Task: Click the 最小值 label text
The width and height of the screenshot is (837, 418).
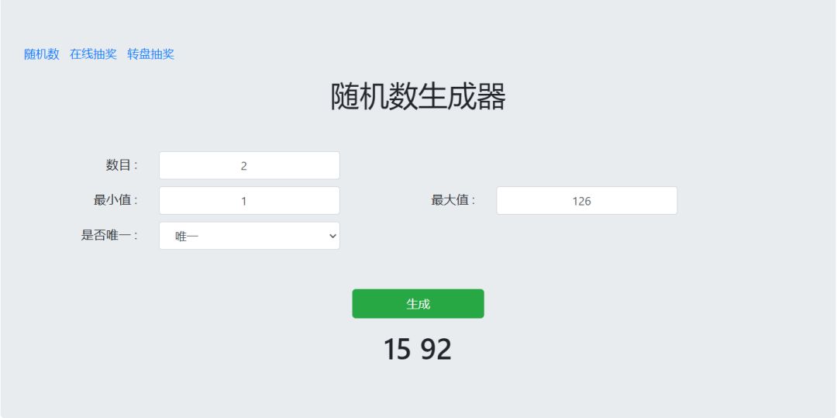Action: click(x=115, y=200)
